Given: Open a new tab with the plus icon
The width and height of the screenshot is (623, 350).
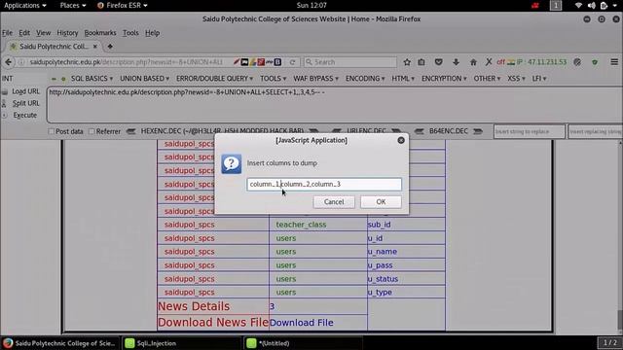Looking at the screenshot, I should click(x=110, y=47).
